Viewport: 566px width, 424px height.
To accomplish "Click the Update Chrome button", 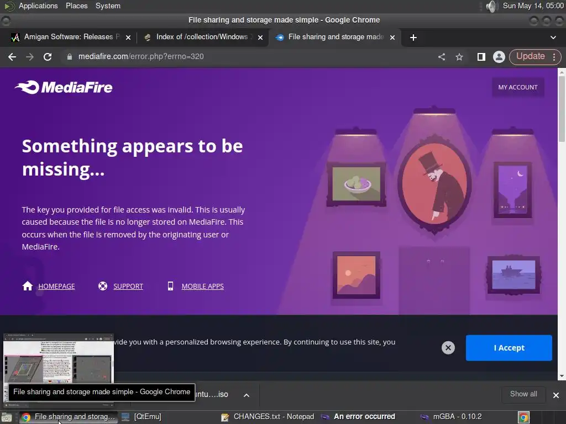I will [x=530, y=56].
